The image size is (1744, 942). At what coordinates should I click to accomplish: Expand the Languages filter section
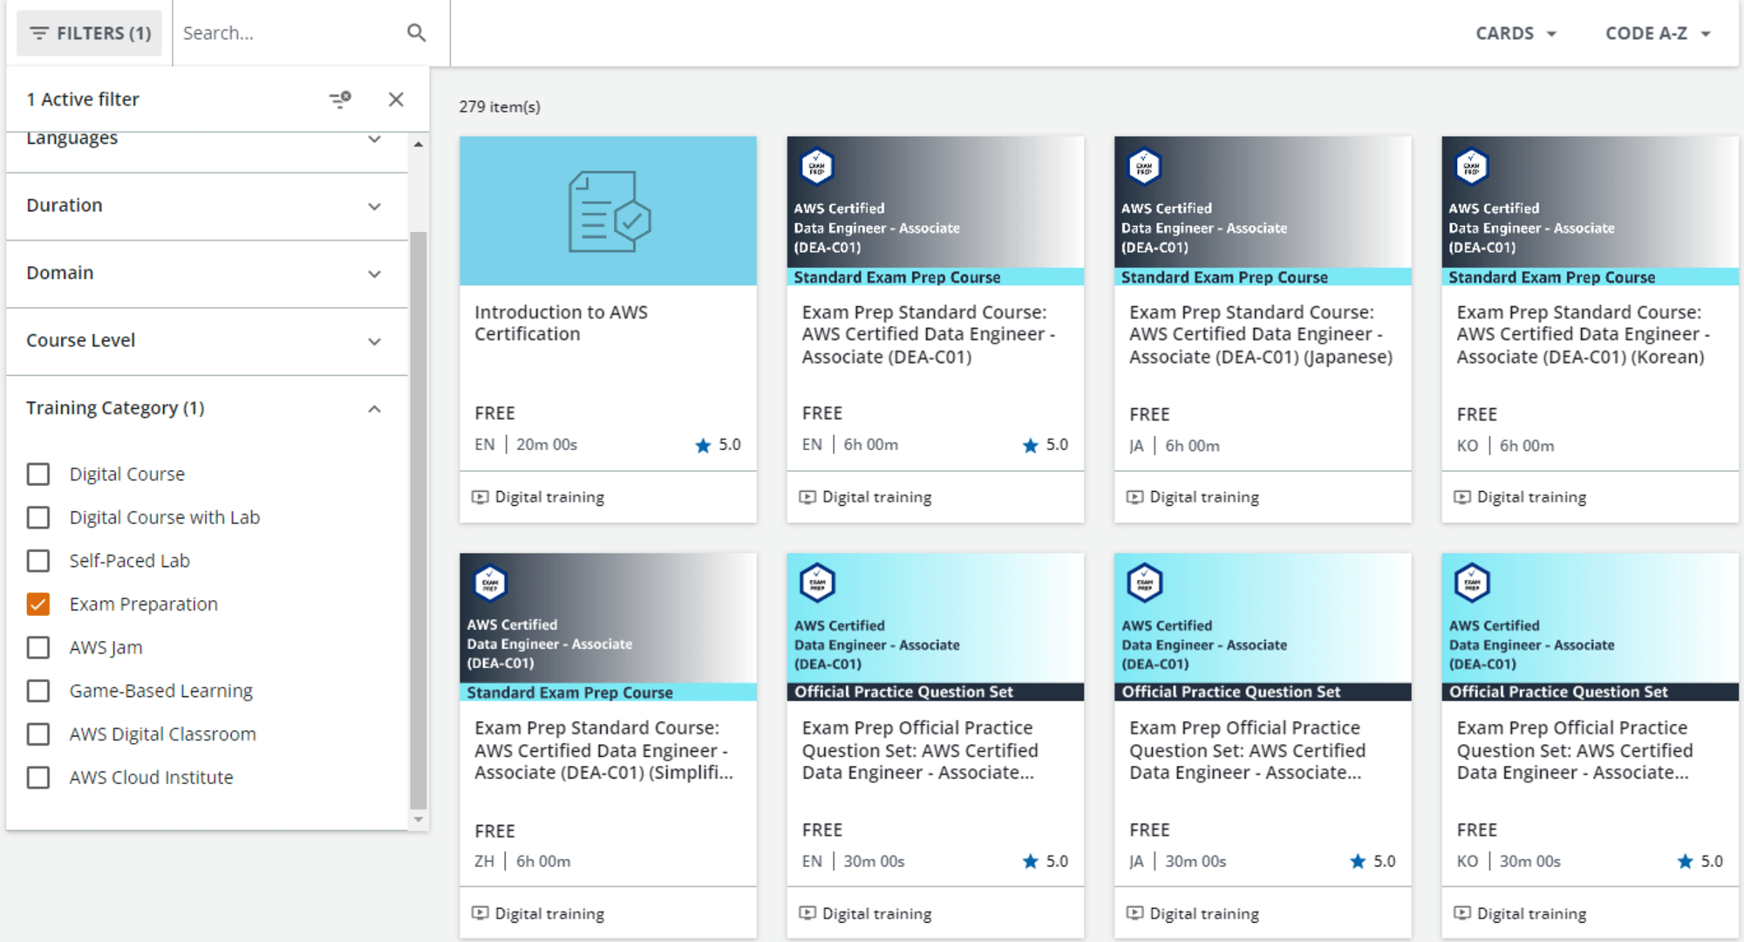tap(204, 136)
